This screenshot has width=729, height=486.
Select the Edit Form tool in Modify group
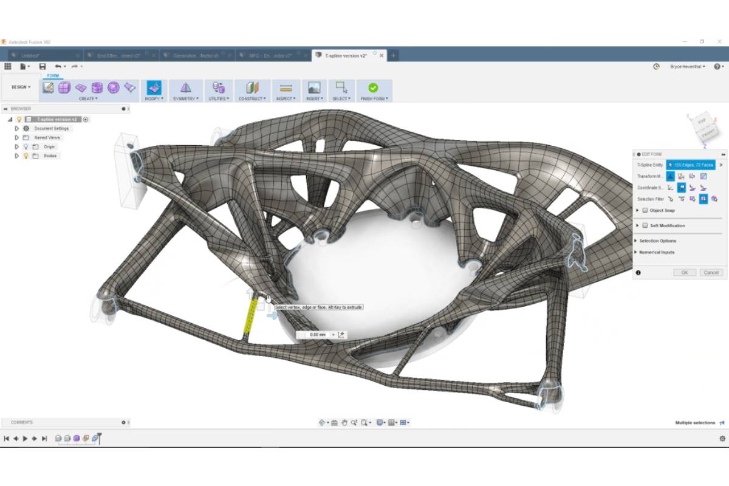[x=154, y=86]
